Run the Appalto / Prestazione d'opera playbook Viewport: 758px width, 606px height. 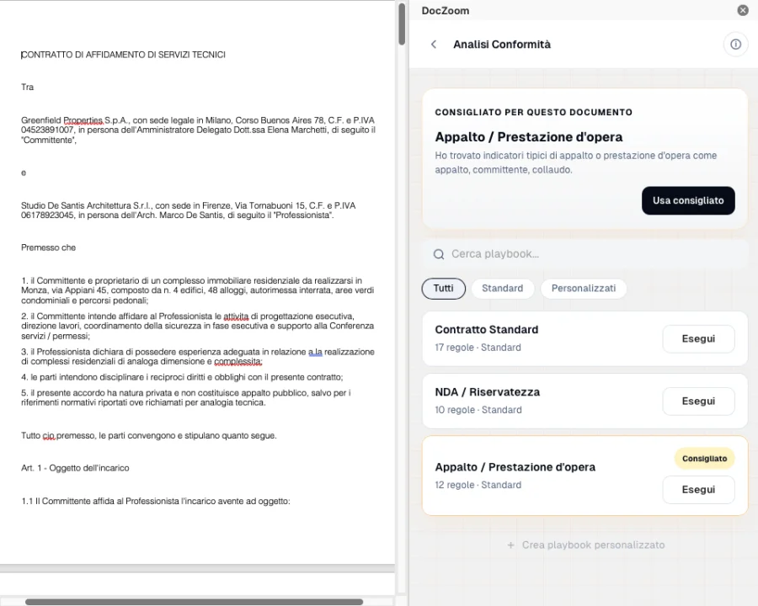(698, 490)
